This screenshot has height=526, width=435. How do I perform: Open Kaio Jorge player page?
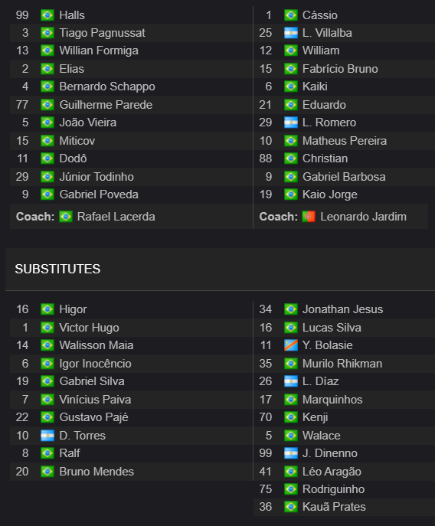329,194
